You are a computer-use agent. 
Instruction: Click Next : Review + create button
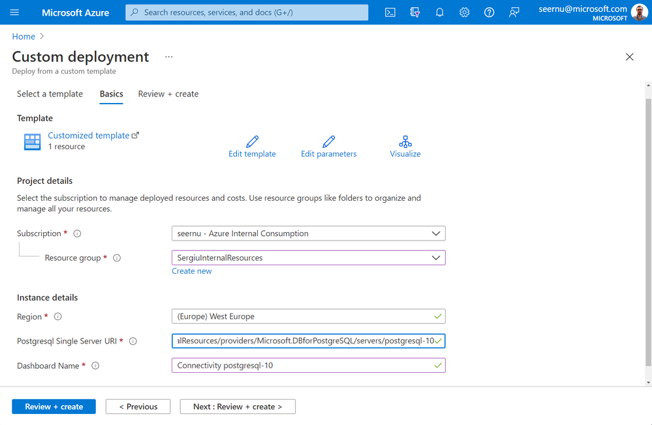pos(238,407)
